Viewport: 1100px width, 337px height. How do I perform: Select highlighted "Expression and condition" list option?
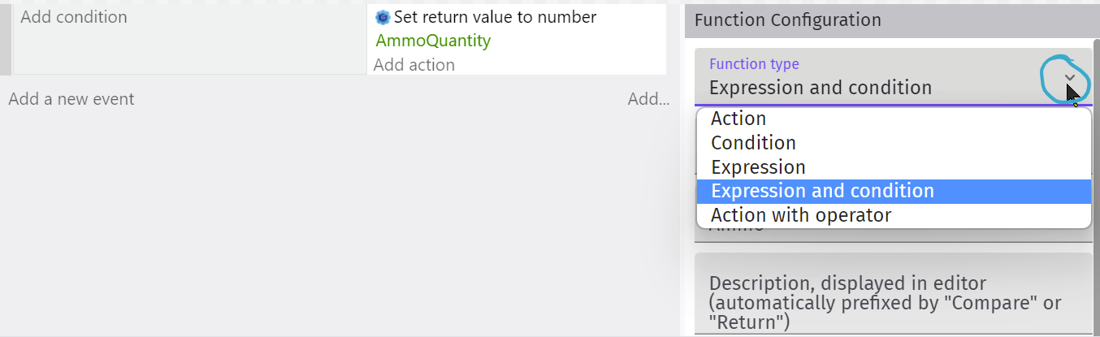click(x=822, y=191)
